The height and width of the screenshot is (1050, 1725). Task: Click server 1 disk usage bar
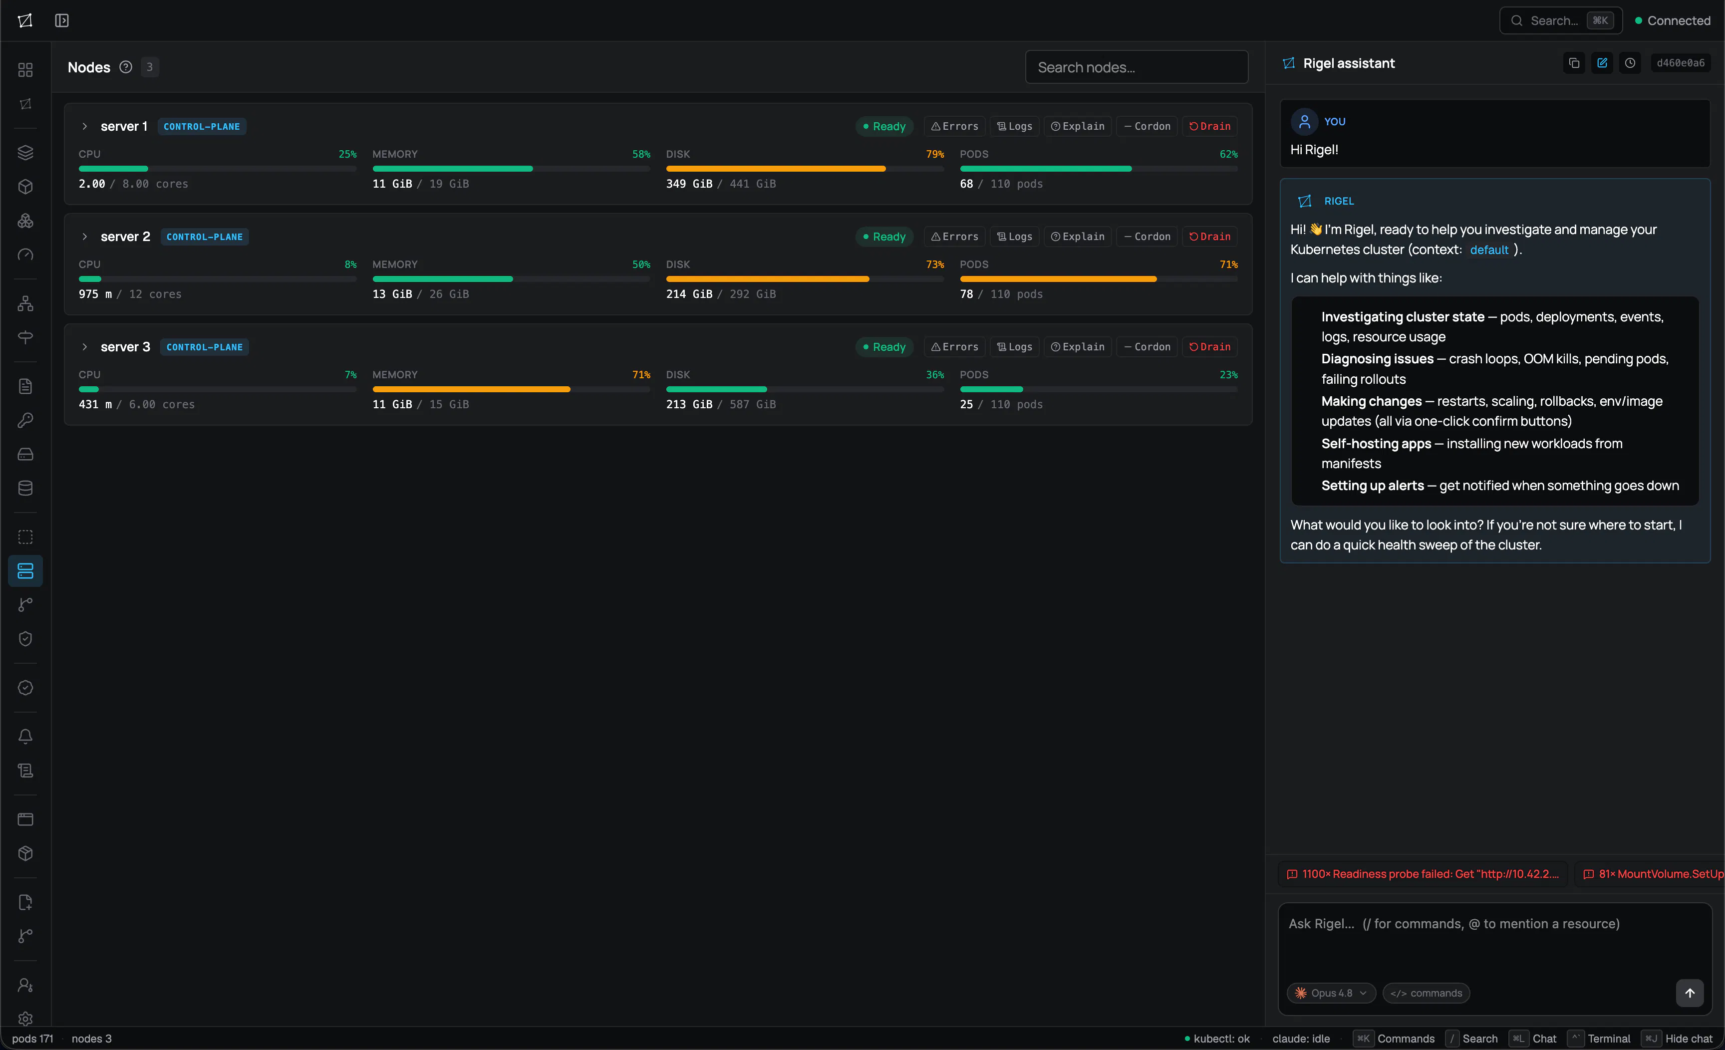pos(805,169)
